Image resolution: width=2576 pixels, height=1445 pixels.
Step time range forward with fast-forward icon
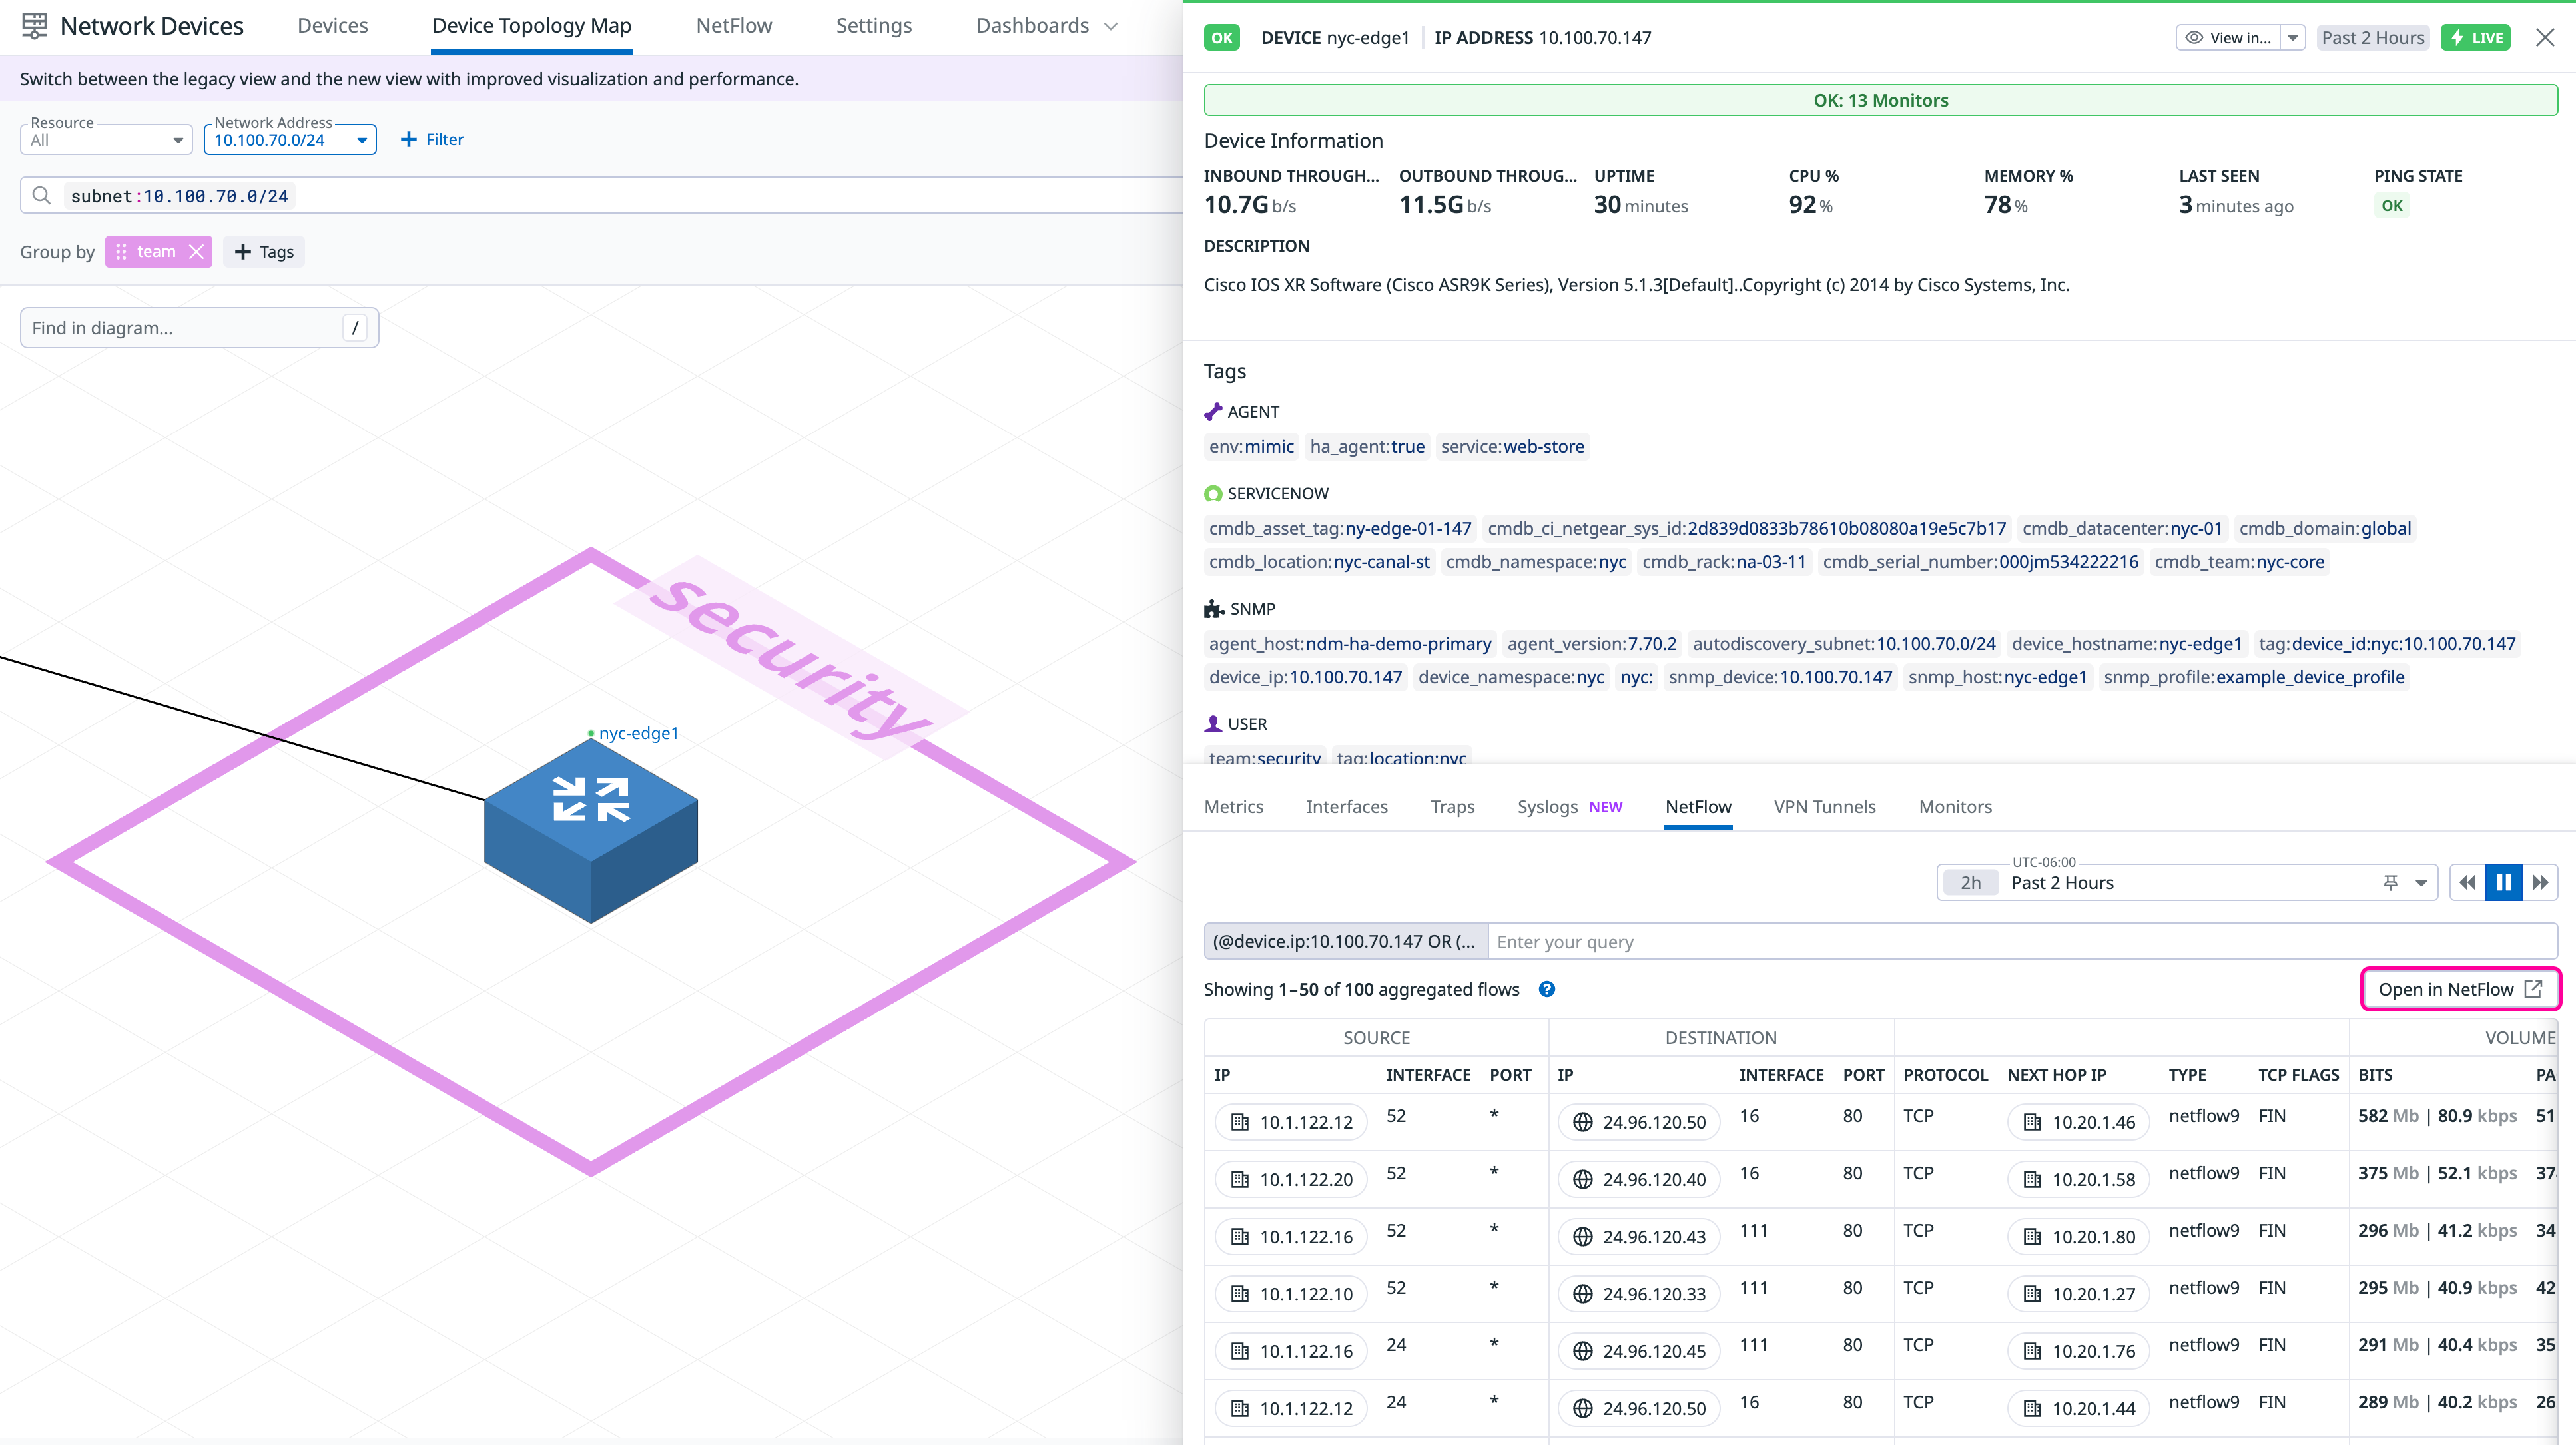pos(2540,882)
